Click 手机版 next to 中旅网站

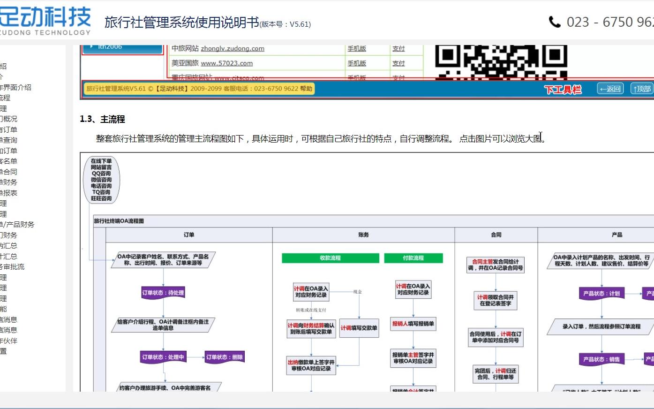coord(356,48)
